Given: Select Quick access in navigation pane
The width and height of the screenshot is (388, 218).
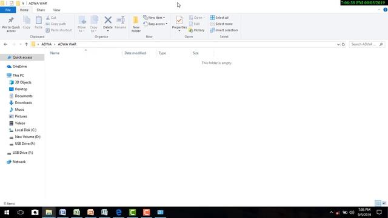Looking at the screenshot, I should (22, 58).
